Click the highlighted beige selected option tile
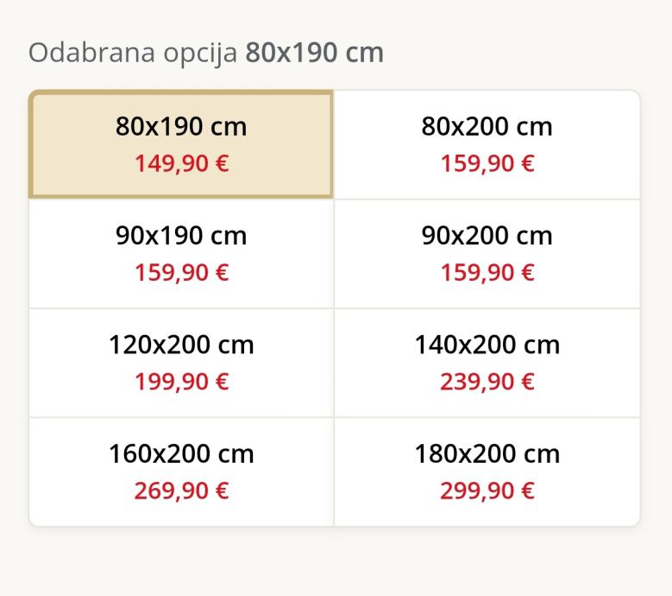Viewport: 672px width, 596px height. [181, 144]
